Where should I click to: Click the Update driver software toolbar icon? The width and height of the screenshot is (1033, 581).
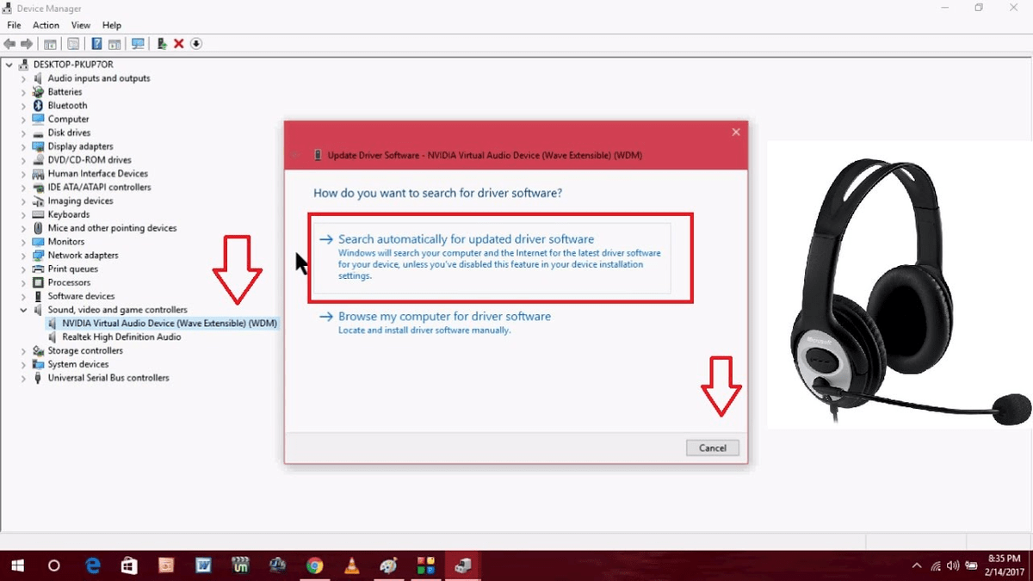[162, 44]
